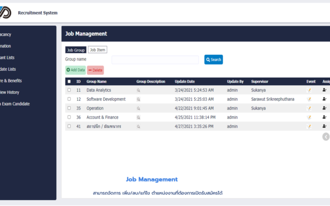Edit the Software Development group entry
This screenshot has height=206, width=330.
[309, 99]
